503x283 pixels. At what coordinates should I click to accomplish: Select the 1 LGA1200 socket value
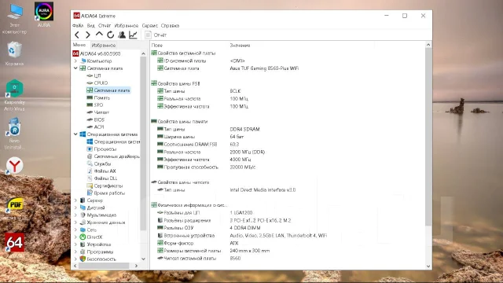point(241,213)
